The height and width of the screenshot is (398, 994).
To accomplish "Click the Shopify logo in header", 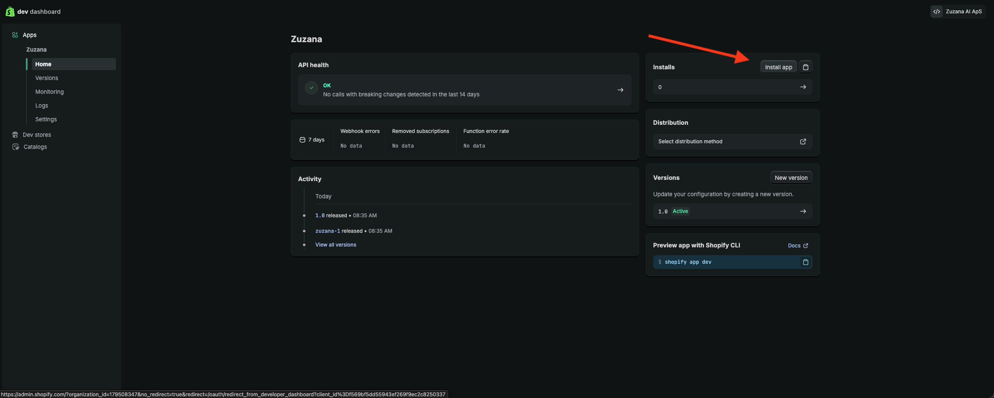I will coord(10,12).
